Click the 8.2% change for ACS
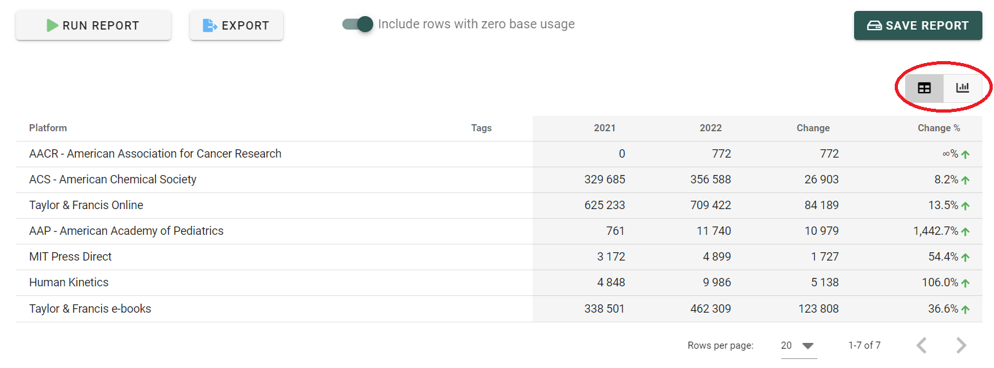The width and height of the screenshot is (994, 368). coord(947,179)
